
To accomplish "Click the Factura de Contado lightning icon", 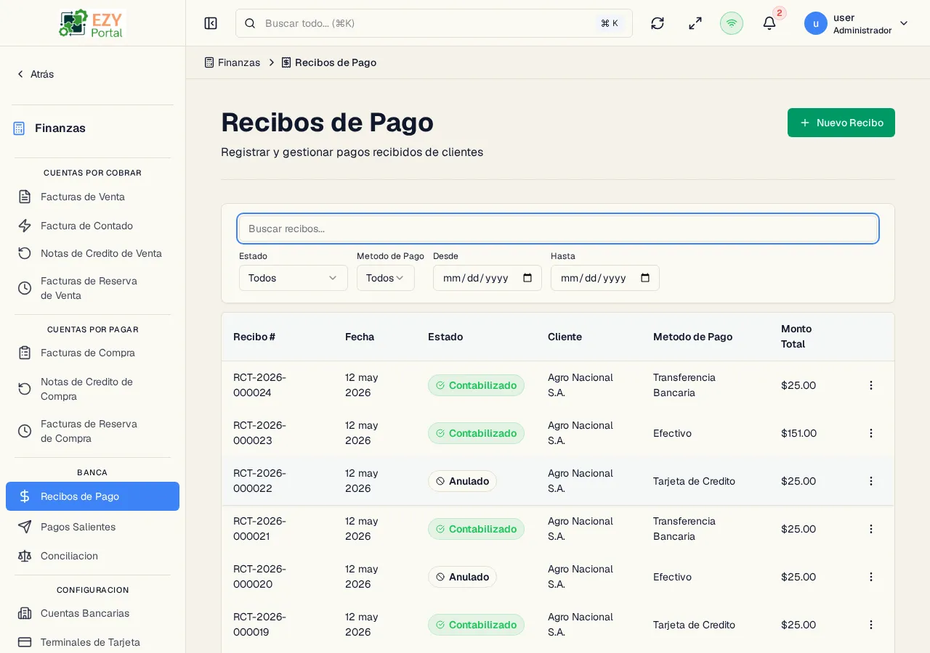I will click(x=25, y=226).
